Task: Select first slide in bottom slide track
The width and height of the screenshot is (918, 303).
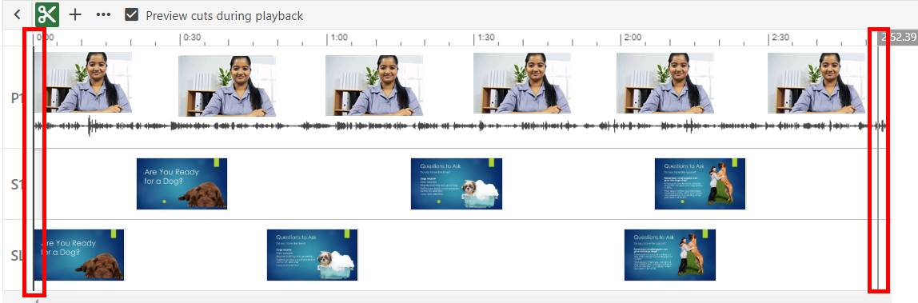Action: [x=79, y=254]
